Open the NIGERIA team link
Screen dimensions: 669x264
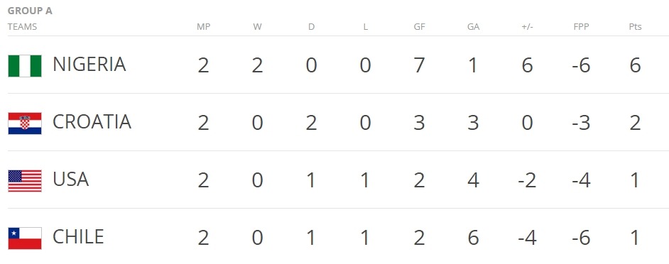click(x=89, y=65)
